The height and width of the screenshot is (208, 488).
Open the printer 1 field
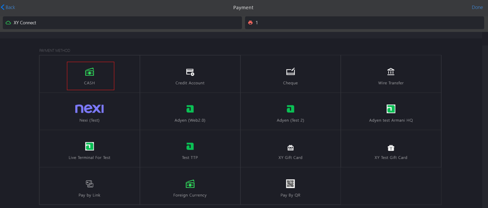point(365,23)
